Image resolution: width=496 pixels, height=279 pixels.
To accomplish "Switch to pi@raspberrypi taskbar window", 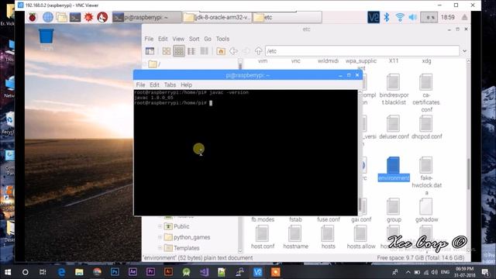I will pos(146,17).
